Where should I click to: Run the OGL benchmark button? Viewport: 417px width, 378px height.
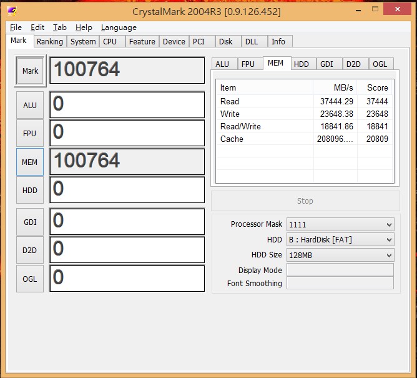(x=30, y=279)
